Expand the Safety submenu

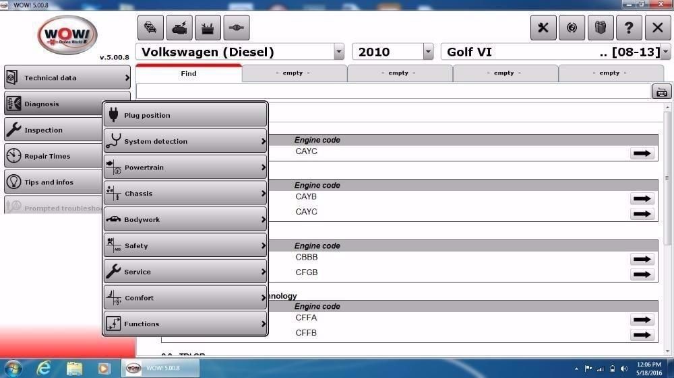[185, 245]
